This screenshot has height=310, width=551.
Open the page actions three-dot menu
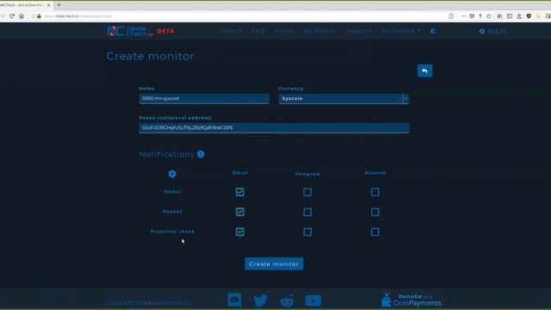tap(463, 16)
